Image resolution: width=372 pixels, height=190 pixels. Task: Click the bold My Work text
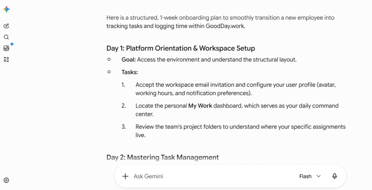coord(200,106)
